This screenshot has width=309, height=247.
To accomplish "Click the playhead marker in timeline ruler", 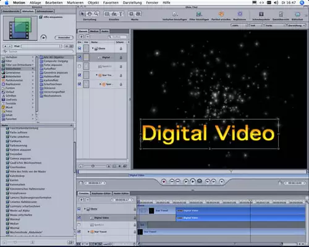I will click(x=250, y=201).
